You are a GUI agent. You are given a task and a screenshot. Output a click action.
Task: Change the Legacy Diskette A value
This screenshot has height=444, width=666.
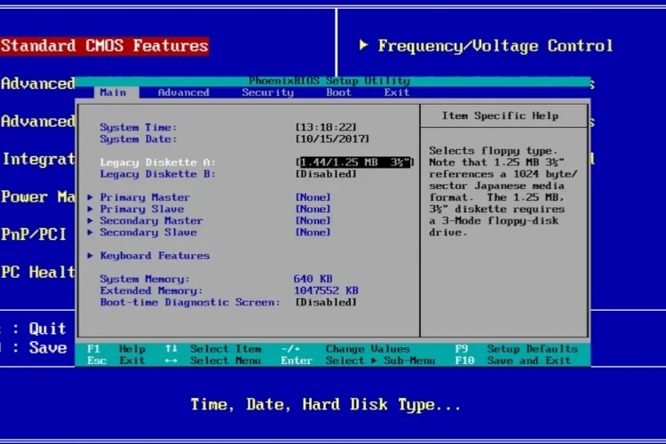pos(354,163)
